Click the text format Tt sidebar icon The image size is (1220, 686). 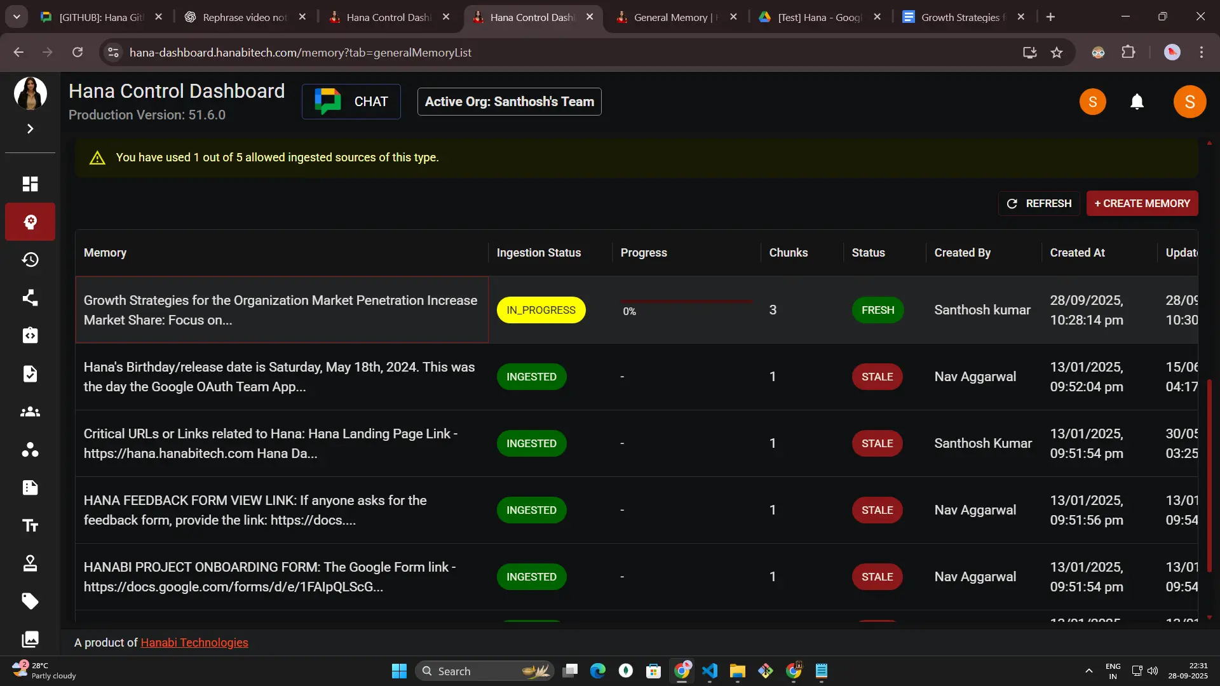coord(30,525)
